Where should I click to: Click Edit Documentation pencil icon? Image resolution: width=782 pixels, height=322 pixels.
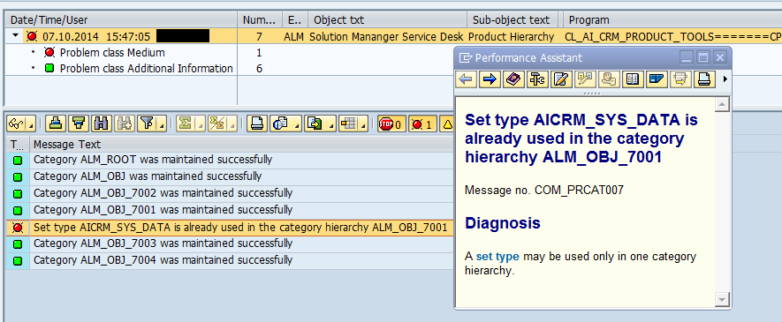pos(561,79)
